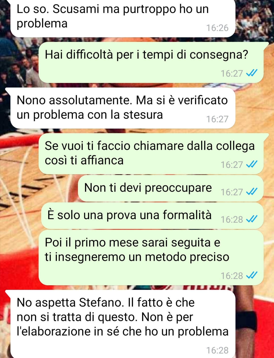Select the 'Poi il primo mese sarai seguita' message
This screenshot has height=358, width=274.
click(x=151, y=257)
